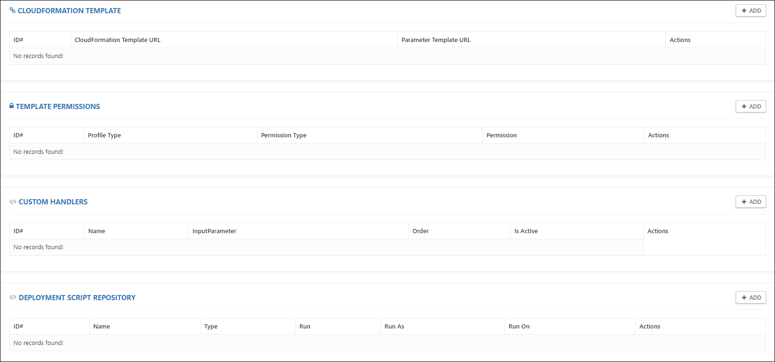Click 'No records found!' in Template Permissions table

click(38, 152)
